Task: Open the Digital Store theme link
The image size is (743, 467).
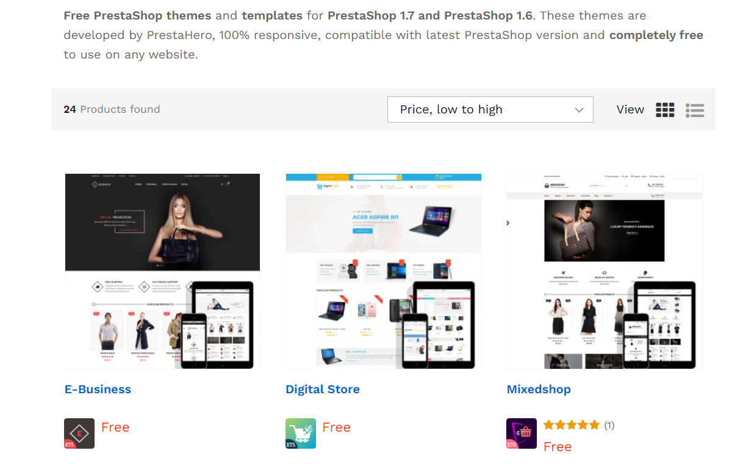Action: [x=323, y=389]
